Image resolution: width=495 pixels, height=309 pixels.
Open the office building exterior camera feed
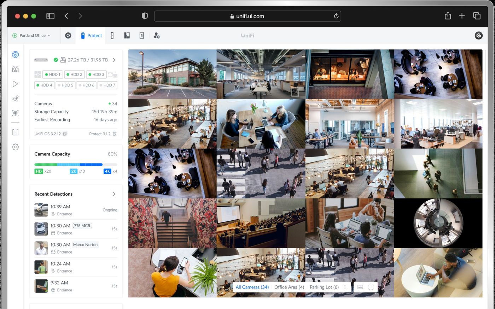pyautogui.click(x=172, y=74)
